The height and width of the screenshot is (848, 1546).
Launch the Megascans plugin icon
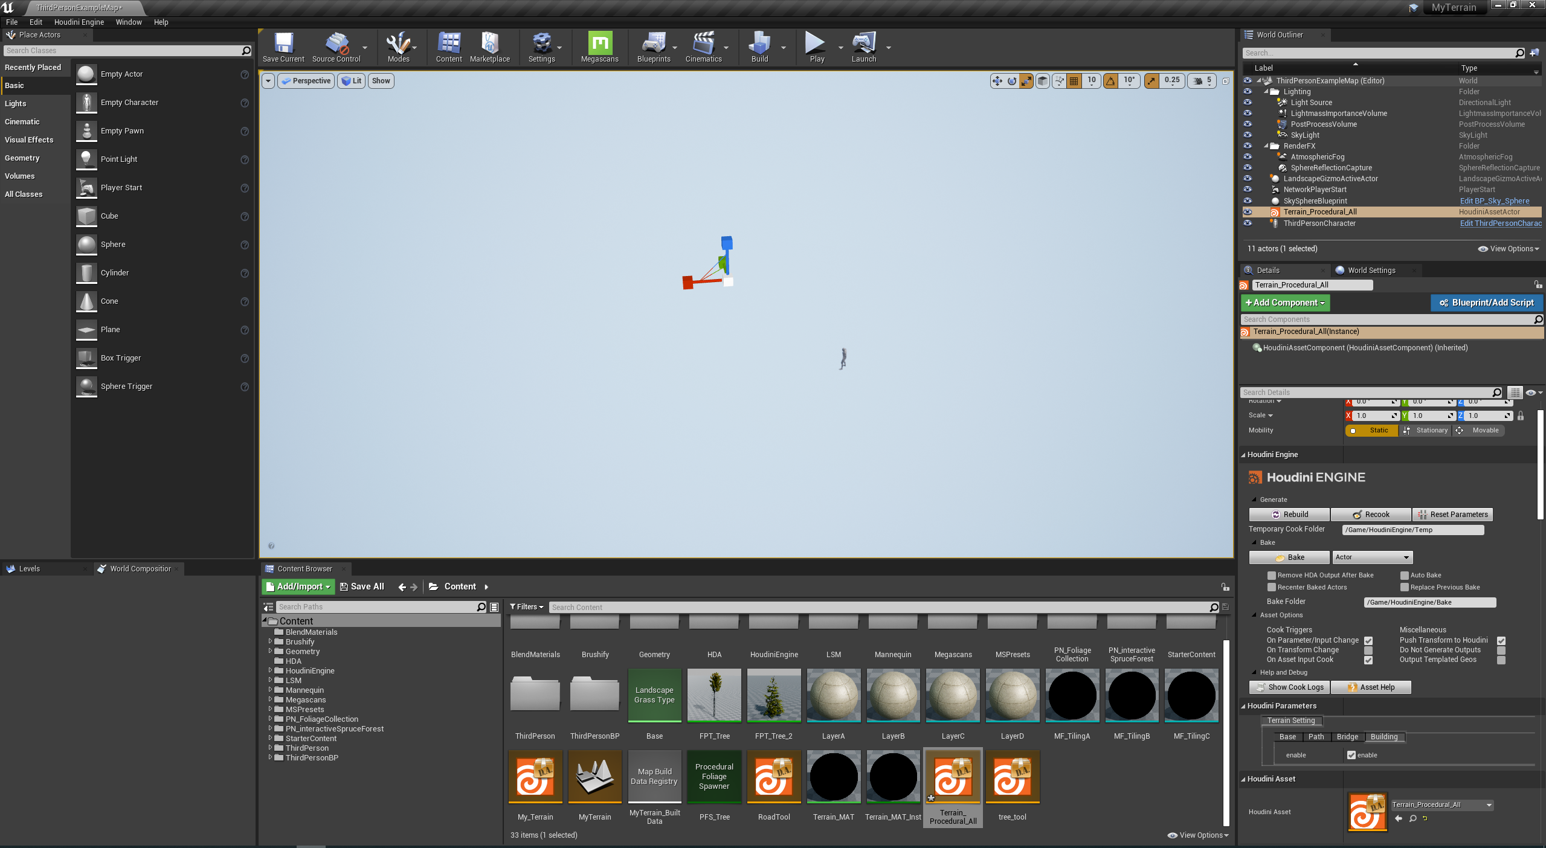(x=599, y=47)
